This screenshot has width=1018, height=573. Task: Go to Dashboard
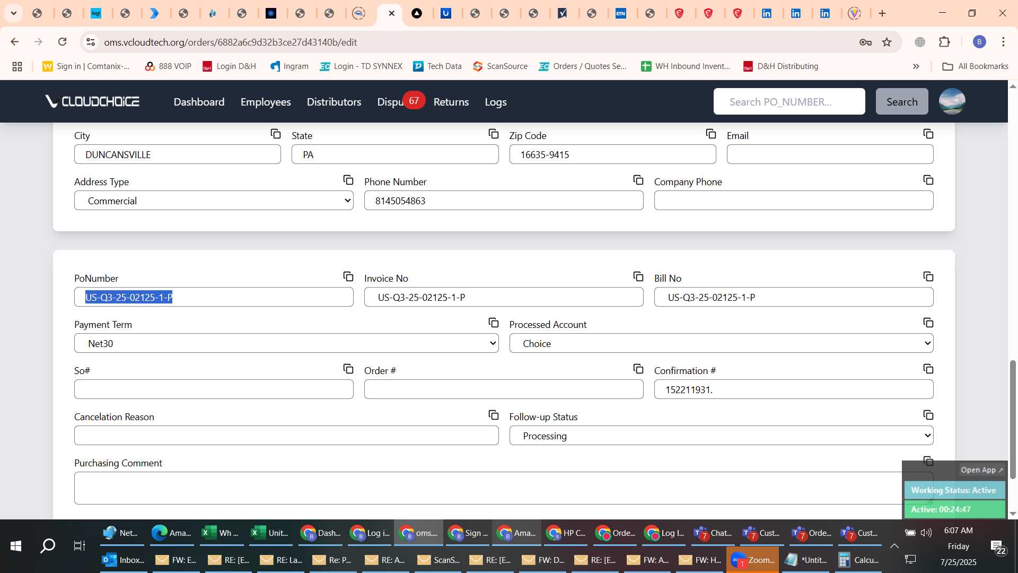click(199, 102)
